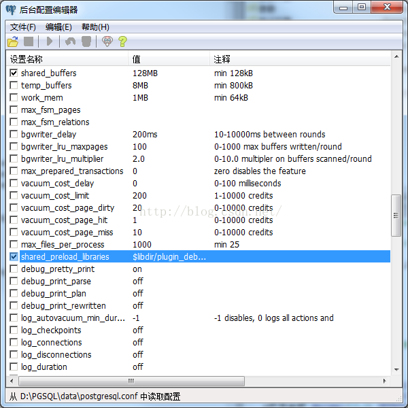Click the 注释 column header
Screen dimensions: 408x408
(x=300, y=59)
